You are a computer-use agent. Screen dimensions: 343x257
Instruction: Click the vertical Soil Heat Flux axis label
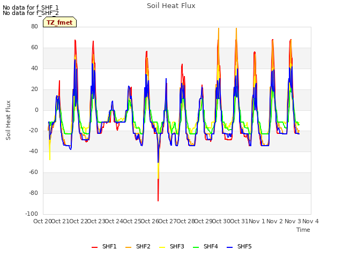[x=8, y=120]
